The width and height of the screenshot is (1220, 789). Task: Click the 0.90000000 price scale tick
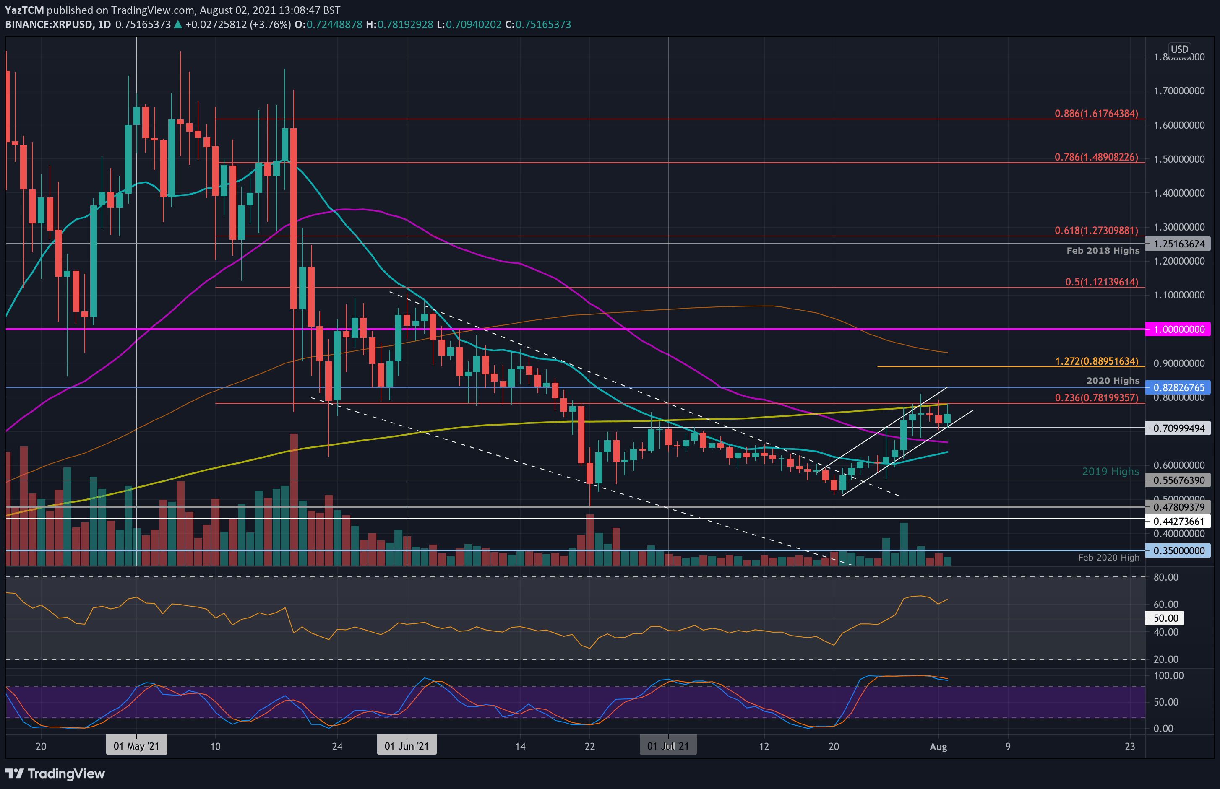coord(1179,363)
